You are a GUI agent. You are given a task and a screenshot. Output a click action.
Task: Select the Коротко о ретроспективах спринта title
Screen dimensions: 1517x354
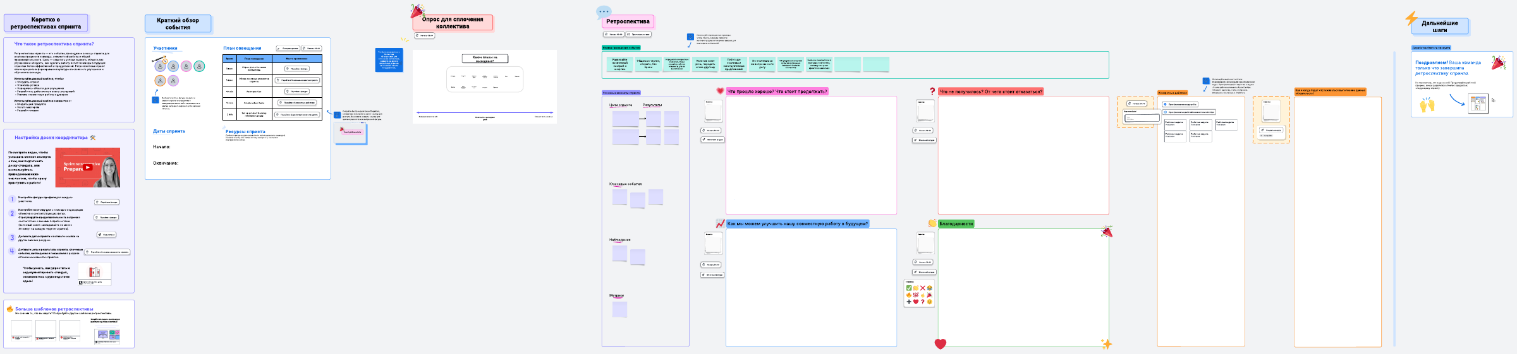click(46, 23)
